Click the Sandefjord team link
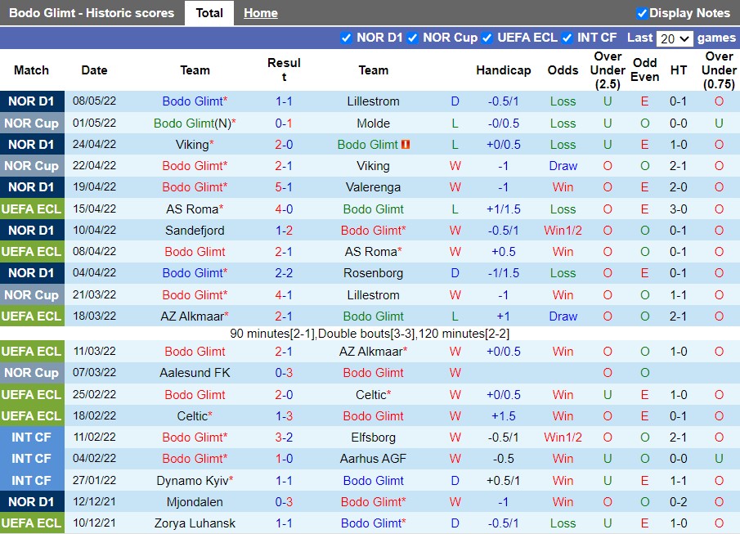This screenshot has width=740, height=534. pyautogui.click(x=195, y=231)
